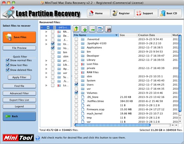Image resolution: width=184 pixels, height=144 pixels.
Task: Open Find file dialog
Action: point(19,86)
